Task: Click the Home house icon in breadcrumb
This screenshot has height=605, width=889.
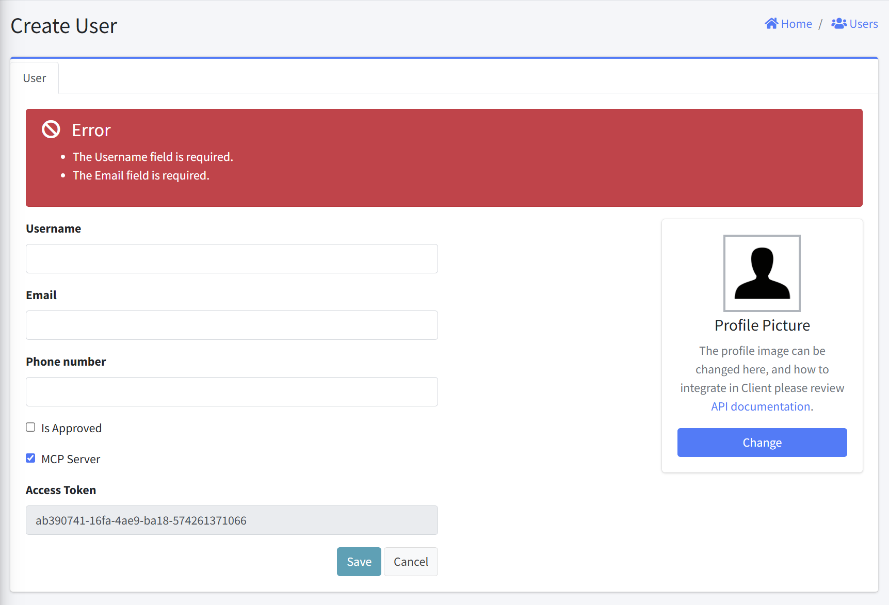Action: pos(771,24)
